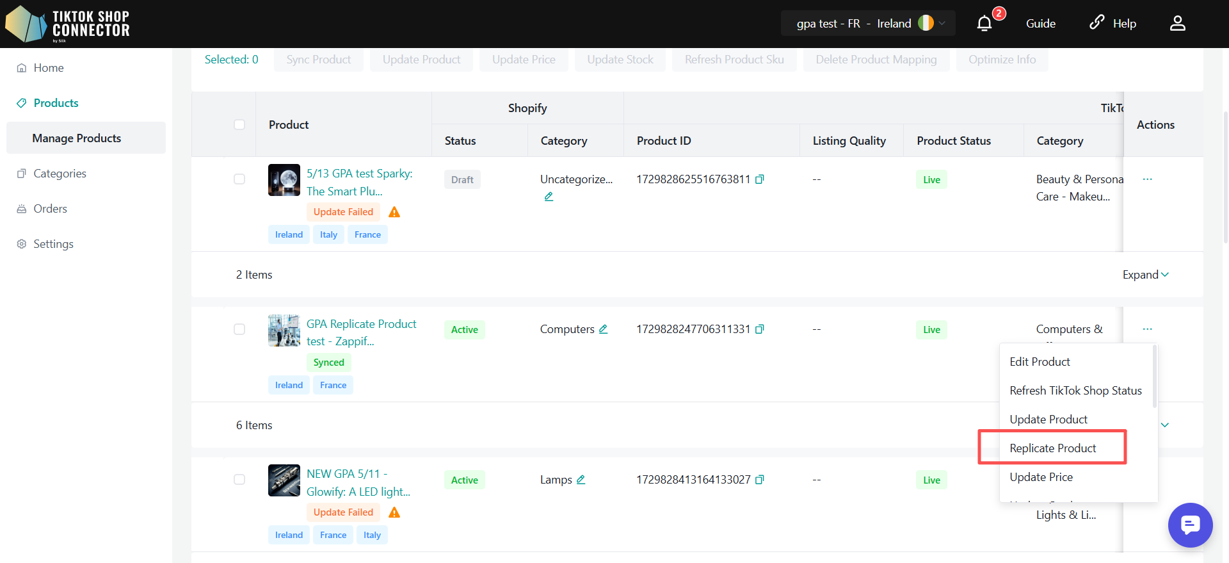Click the Synced tag on GPA Replicate Product
The height and width of the screenshot is (563, 1229).
click(x=329, y=363)
